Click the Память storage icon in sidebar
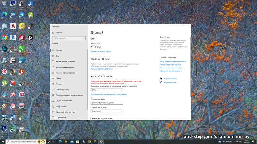This screenshot has height=144, width=257. tap(53, 78)
